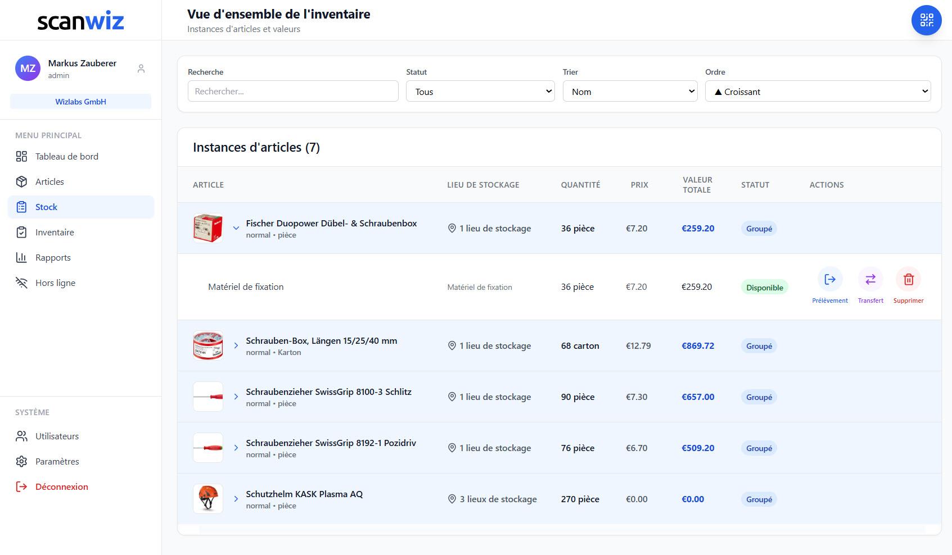Expand the Schutzhelm KASK Plasma AQ row
Viewport: 952px width, 555px height.
pyautogui.click(x=236, y=499)
